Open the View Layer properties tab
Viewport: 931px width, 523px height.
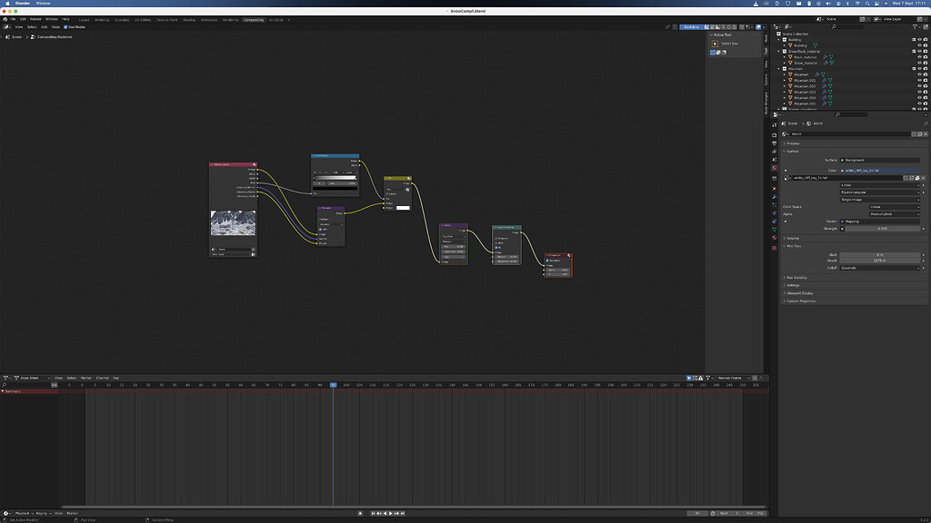click(775, 152)
